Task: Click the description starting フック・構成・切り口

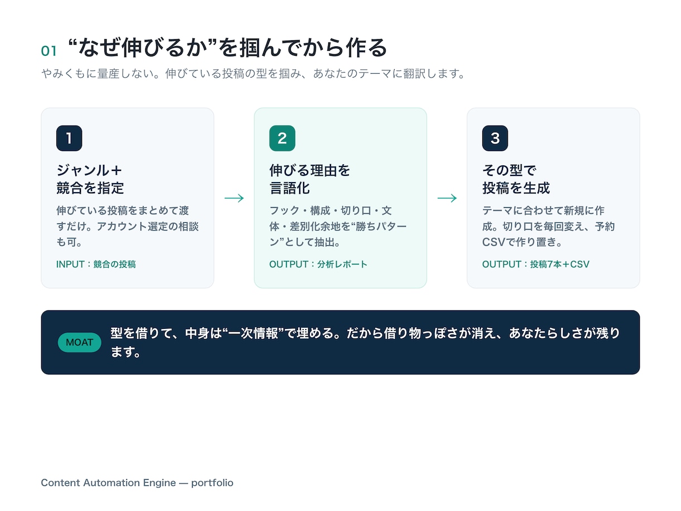Action: tap(338, 227)
